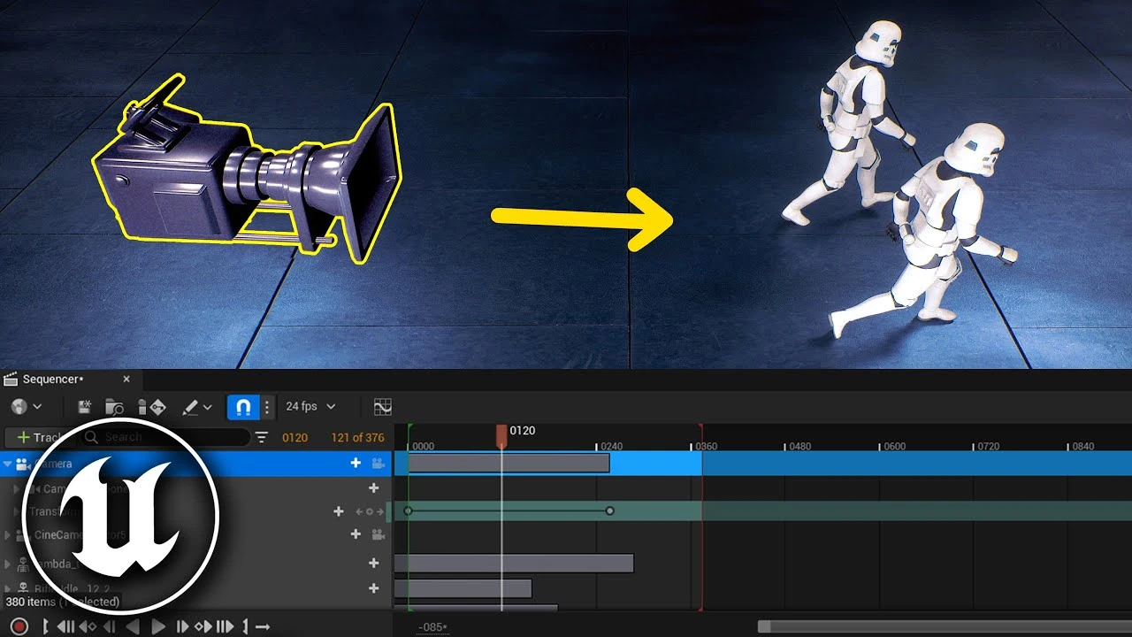Image resolution: width=1132 pixels, height=637 pixels.
Task: Open the track filter icon beside search
Action: (262, 437)
